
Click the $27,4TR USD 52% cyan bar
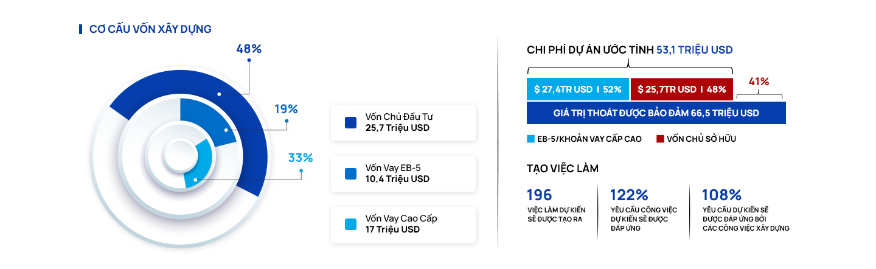click(x=578, y=89)
